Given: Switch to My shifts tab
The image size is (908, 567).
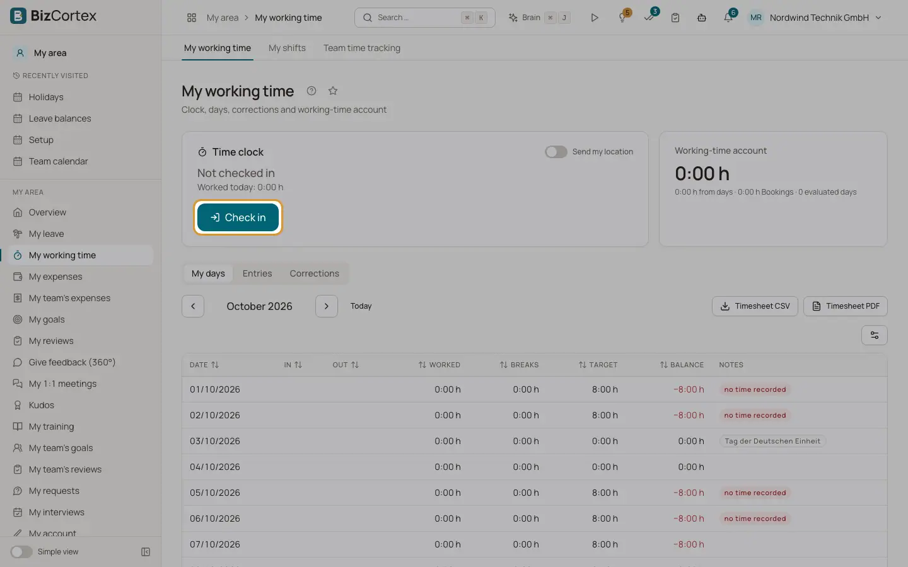Looking at the screenshot, I should (287, 48).
